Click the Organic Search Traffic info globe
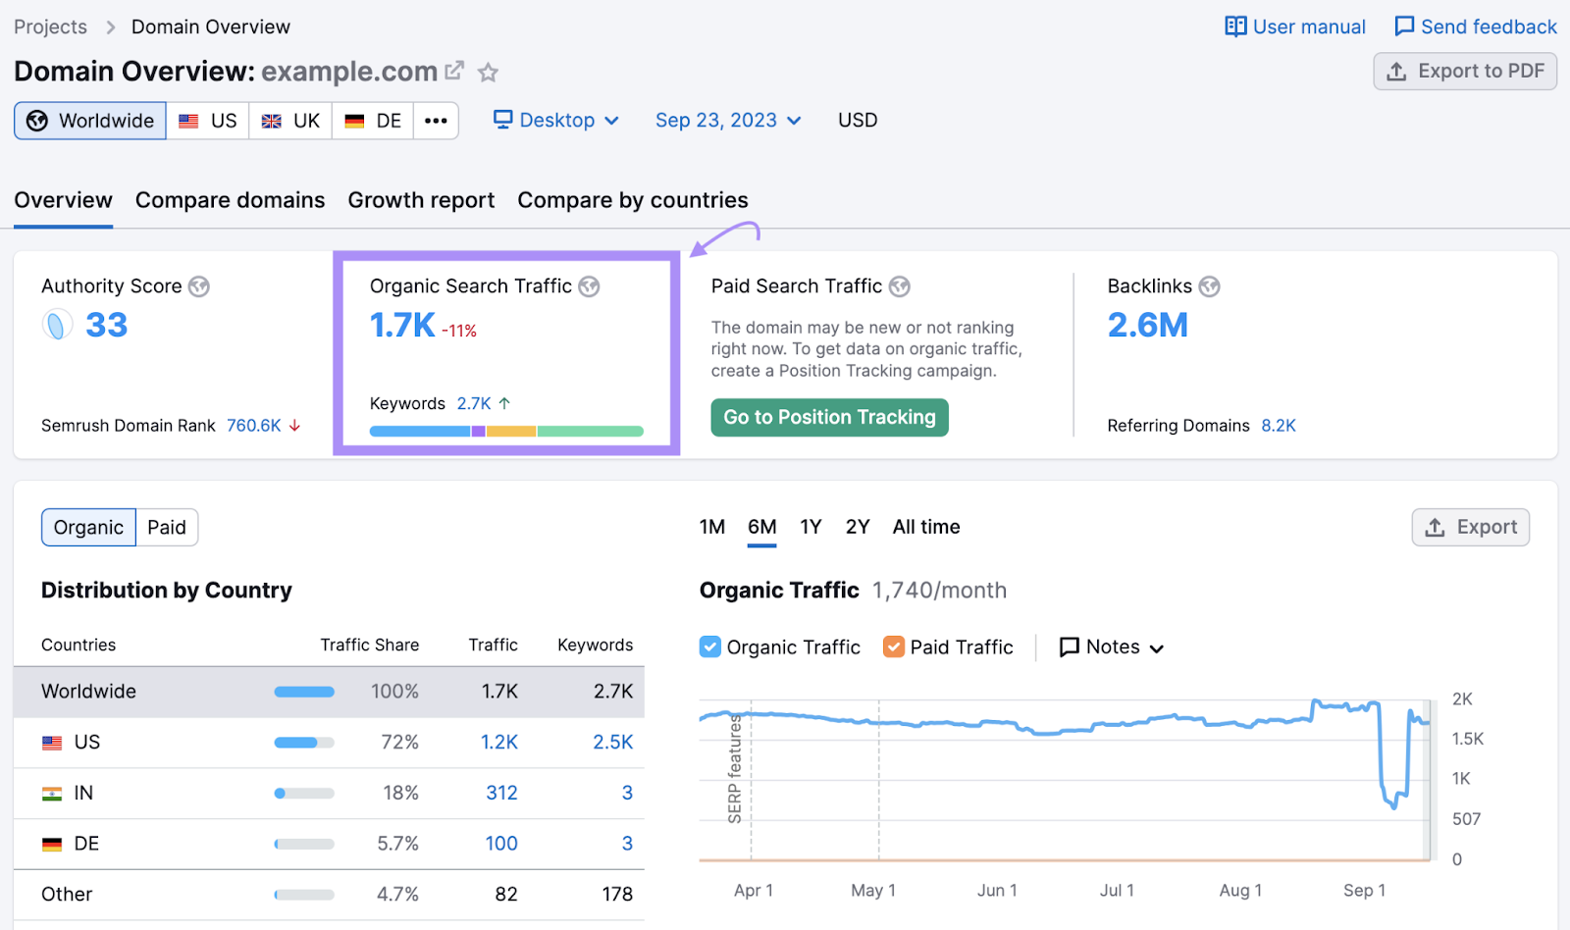The width and height of the screenshot is (1570, 930). tap(590, 286)
